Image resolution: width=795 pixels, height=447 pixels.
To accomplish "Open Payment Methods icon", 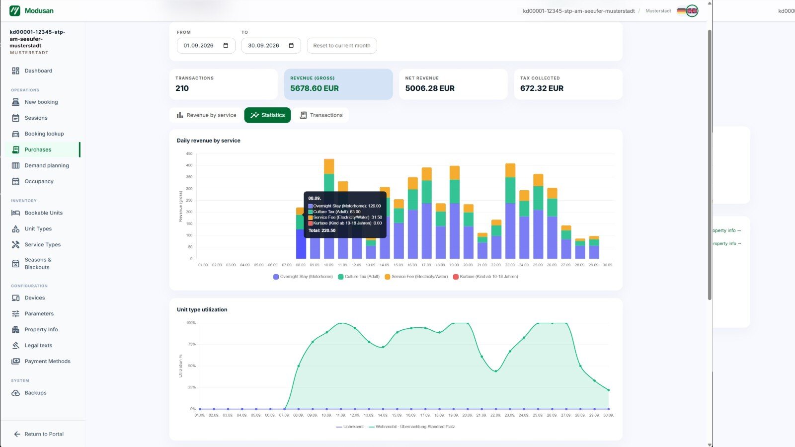I will point(15,361).
